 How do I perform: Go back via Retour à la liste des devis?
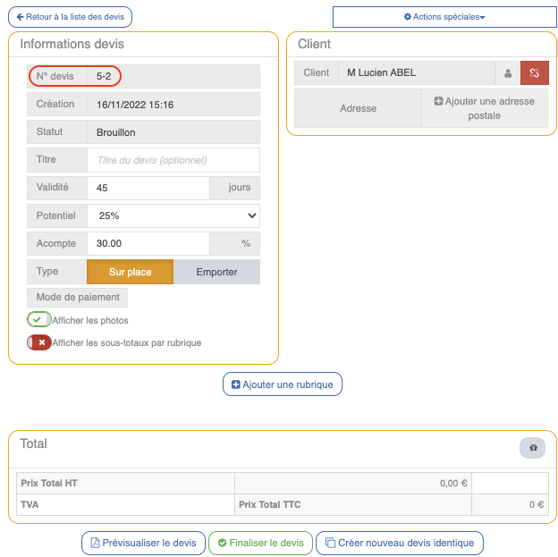(70, 17)
